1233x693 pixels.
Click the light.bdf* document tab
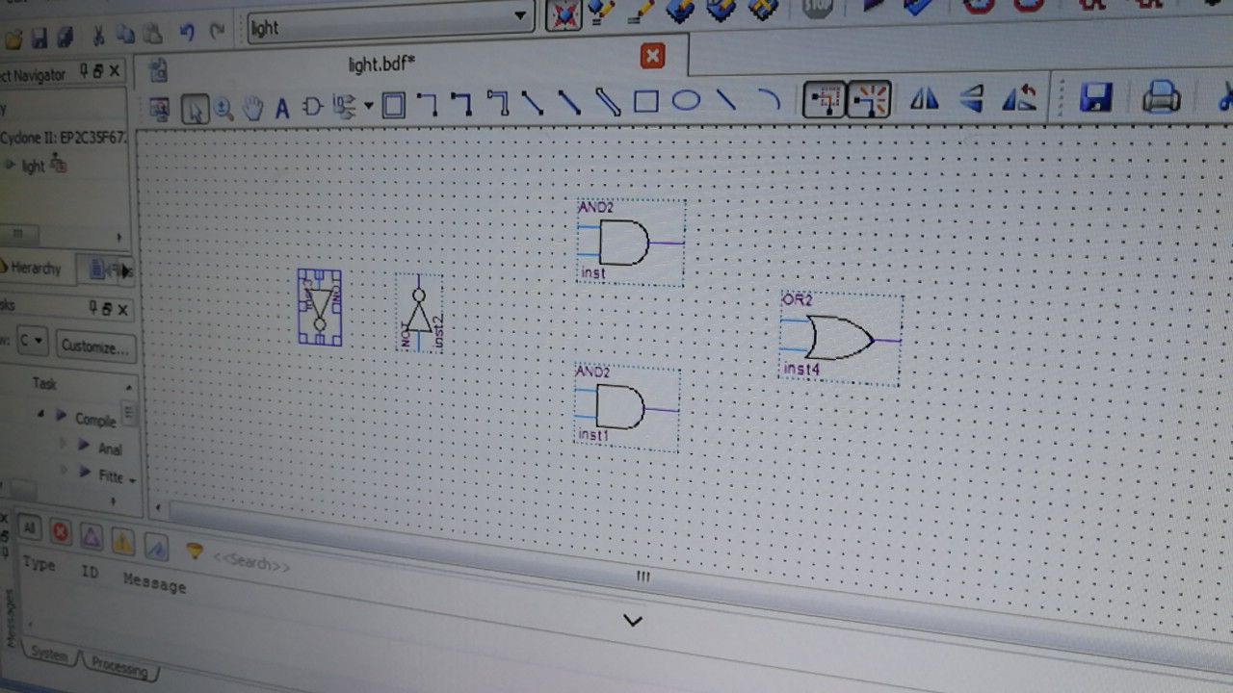click(381, 64)
